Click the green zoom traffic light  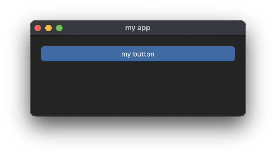(x=59, y=28)
